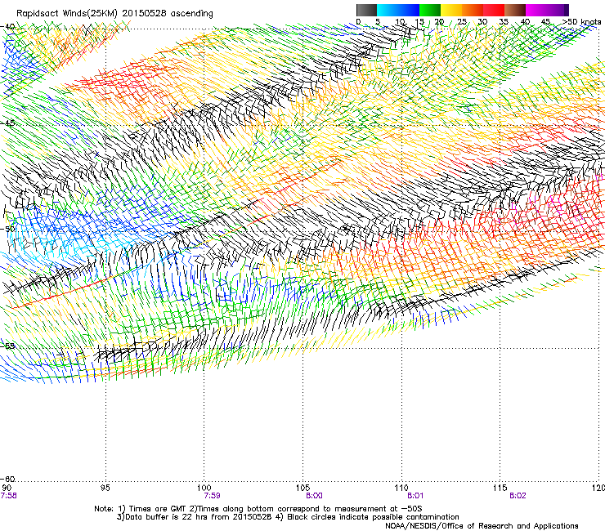This screenshot has height=531, width=605.
Task: Click the longitude label '105'
Action: (x=302, y=489)
